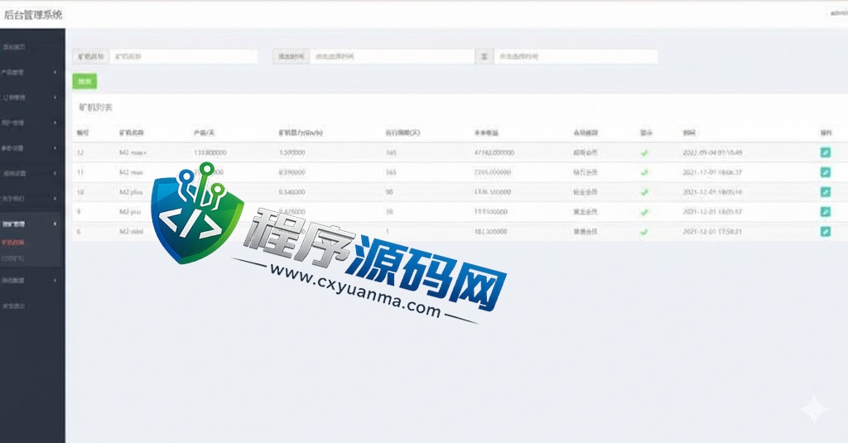Viewport: 848px width, 443px height.
Task: Click the 1.500000 hash rate value
Action: [292, 152]
